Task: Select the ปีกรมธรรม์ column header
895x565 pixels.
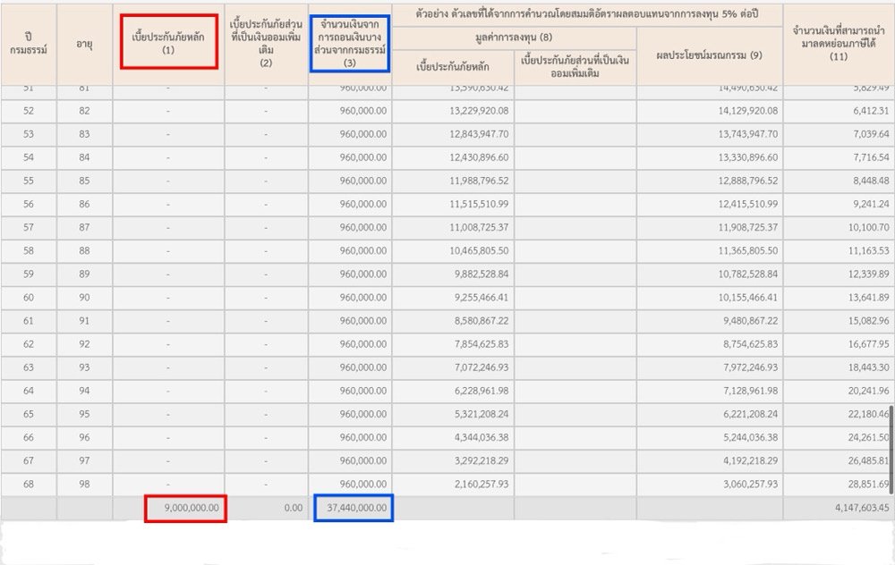Action: tap(29, 44)
